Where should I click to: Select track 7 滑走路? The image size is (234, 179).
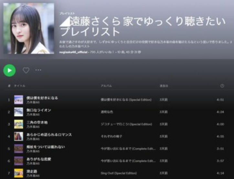(32, 171)
